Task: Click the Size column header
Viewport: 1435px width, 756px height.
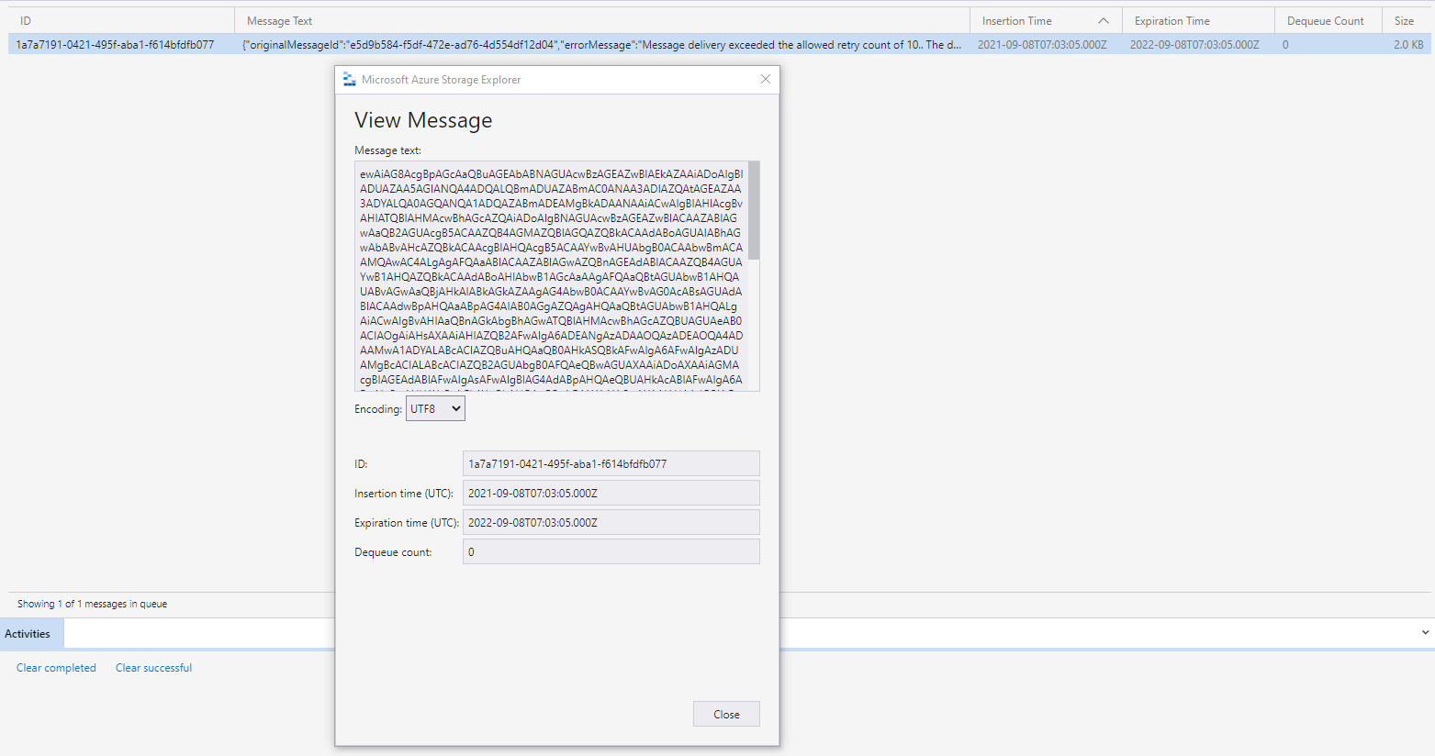Action: click(x=1404, y=19)
